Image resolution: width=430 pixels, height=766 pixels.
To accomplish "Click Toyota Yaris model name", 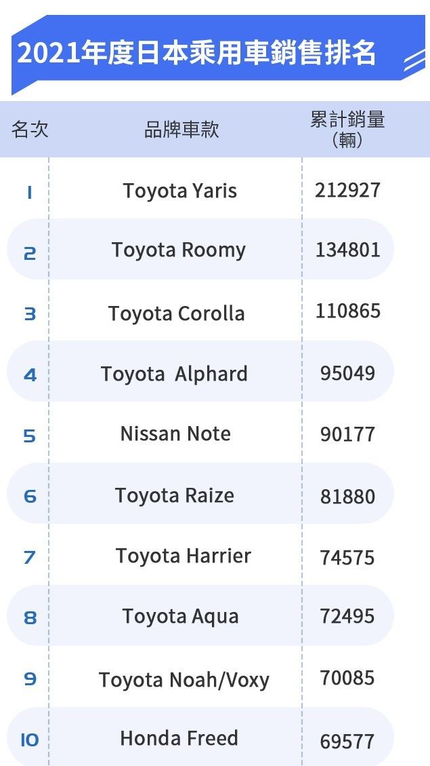I will 180,191.
